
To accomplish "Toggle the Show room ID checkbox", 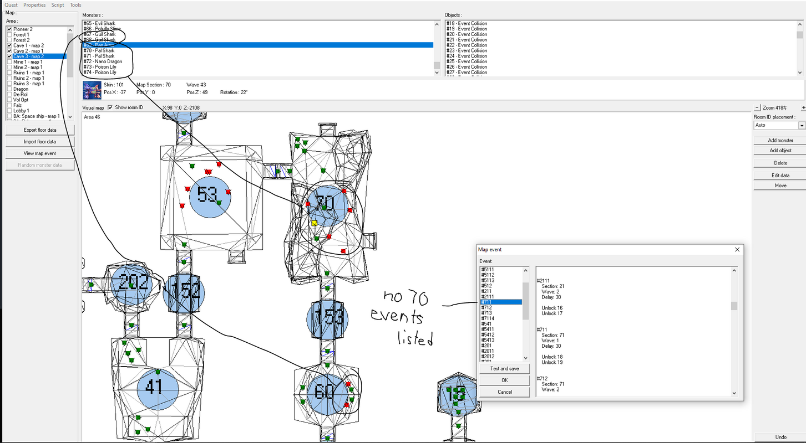I will coord(110,107).
